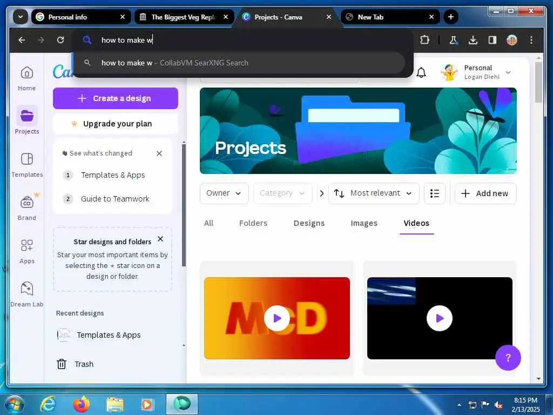This screenshot has height=415, width=553.
Task: Click the Windows Start orb
Action: [x=14, y=404]
